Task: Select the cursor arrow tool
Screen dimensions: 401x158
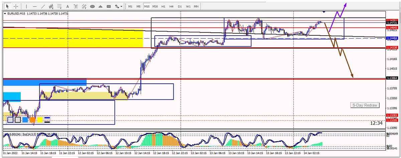Action: 7,6
